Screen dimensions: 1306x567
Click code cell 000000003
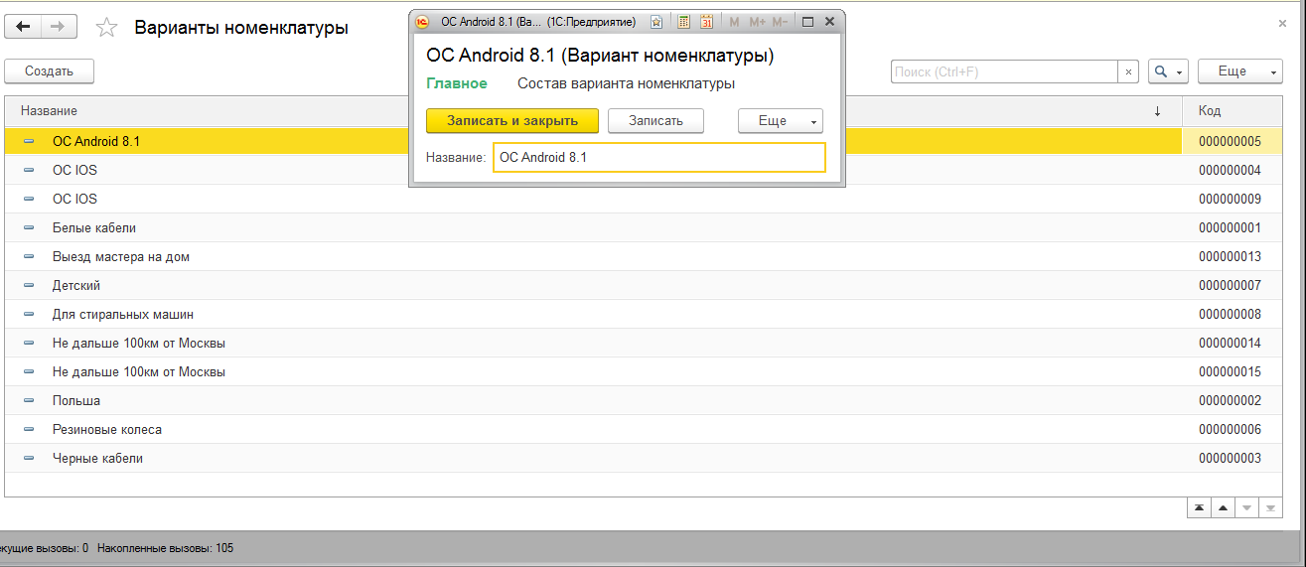1233,458
